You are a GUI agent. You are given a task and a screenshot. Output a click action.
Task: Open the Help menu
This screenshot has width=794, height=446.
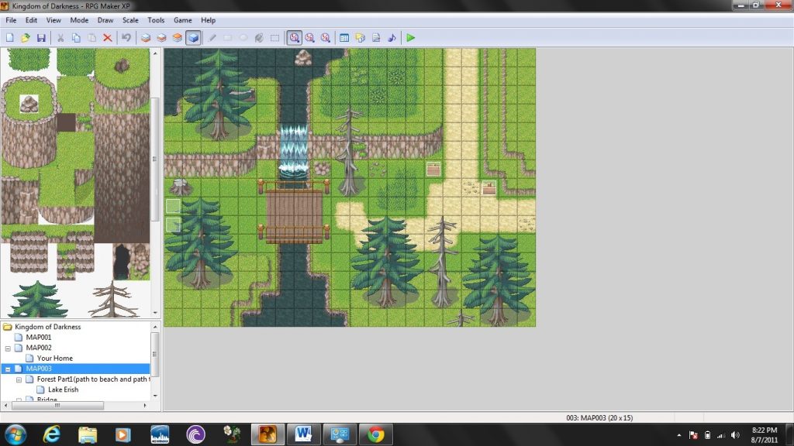pos(208,20)
